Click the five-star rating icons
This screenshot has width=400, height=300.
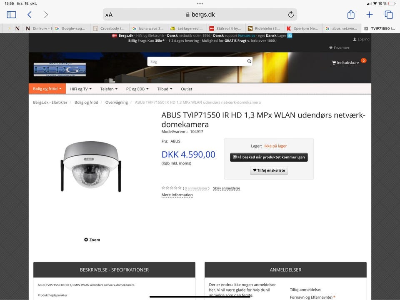coord(171,188)
